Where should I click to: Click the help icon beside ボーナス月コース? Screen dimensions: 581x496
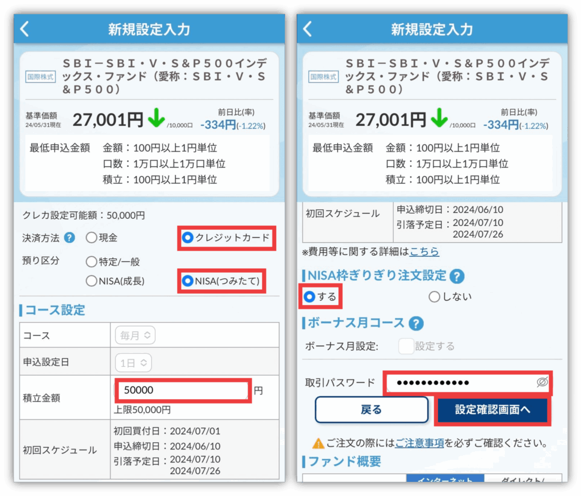[416, 323]
